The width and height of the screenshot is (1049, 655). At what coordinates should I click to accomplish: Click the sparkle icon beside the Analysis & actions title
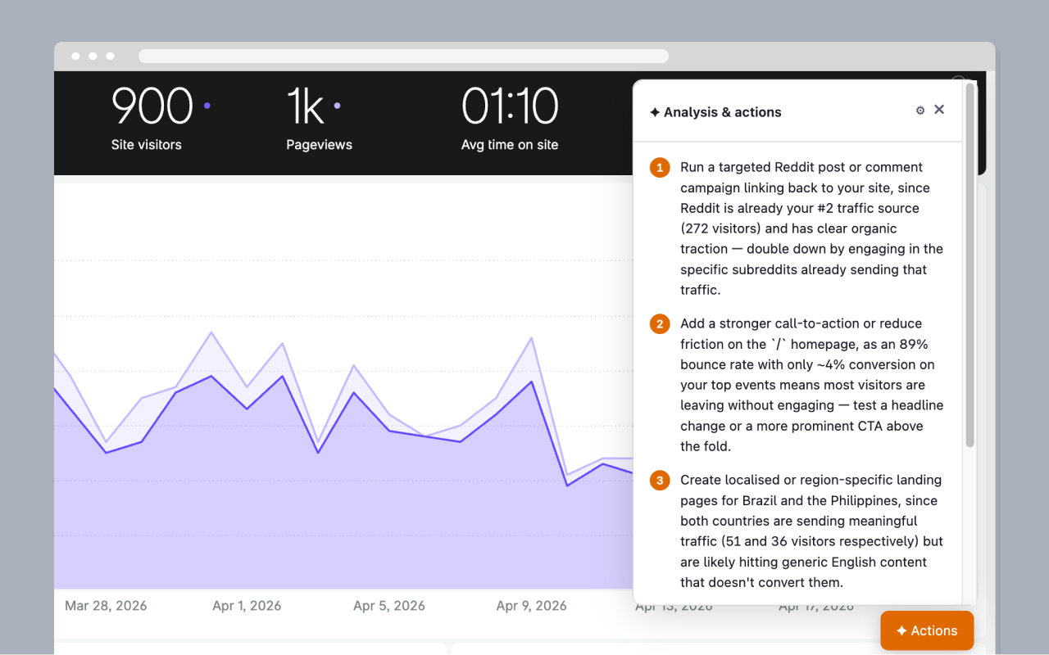(x=655, y=112)
